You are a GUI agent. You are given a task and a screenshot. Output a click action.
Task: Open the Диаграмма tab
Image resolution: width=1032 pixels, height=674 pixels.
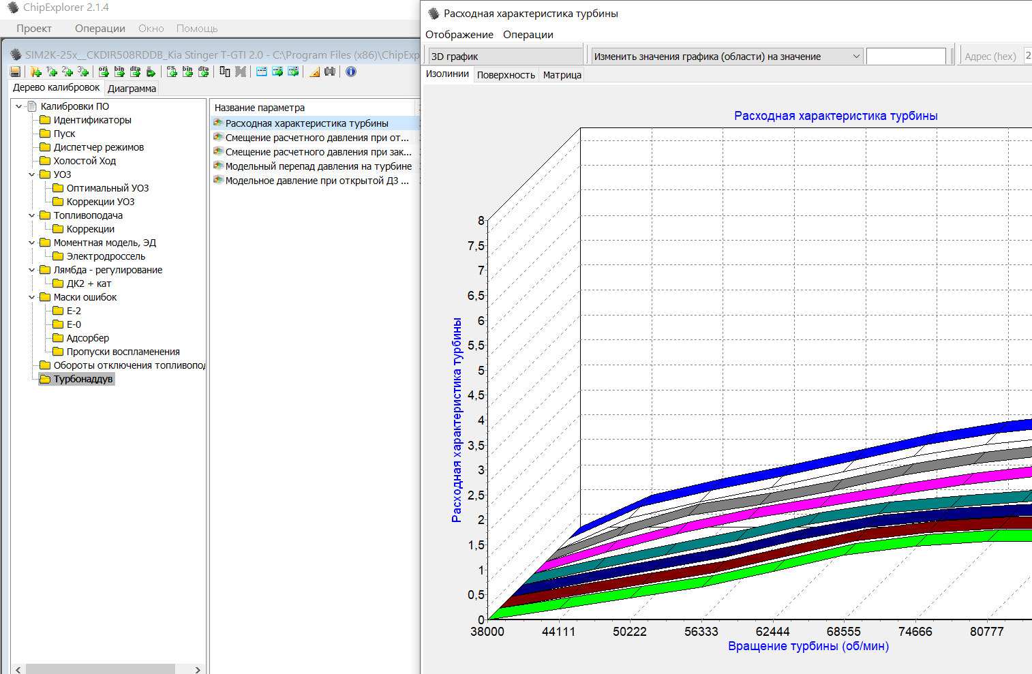[132, 89]
